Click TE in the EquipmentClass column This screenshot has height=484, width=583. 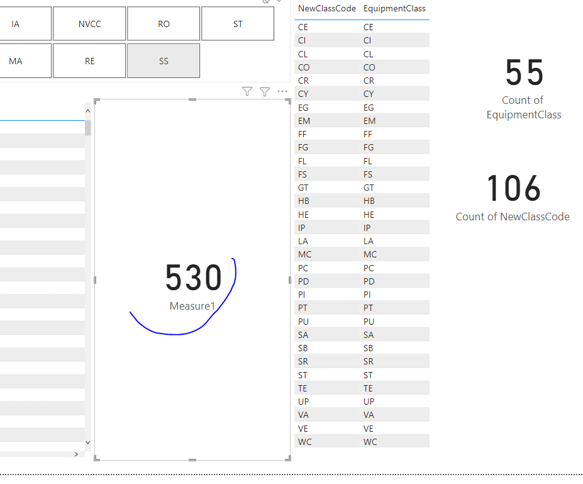368,388
